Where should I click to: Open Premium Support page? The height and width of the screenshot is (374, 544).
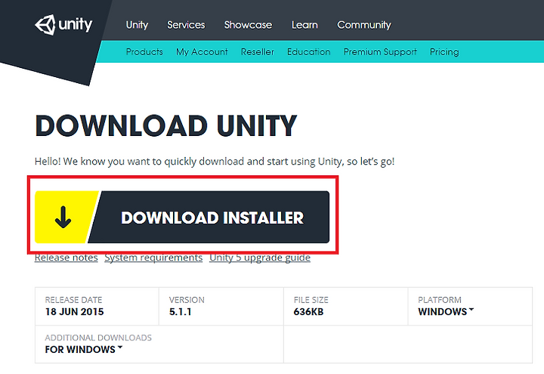pos(380,51)
